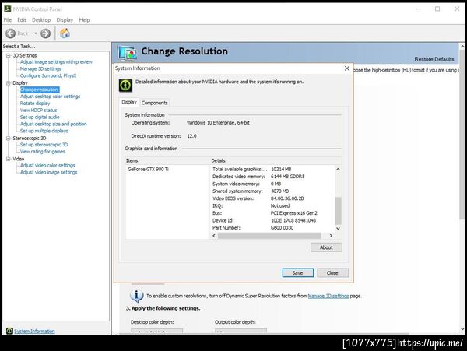Image resolution: width=467 pixels, height=351 pixels.
Task: Click the Save button
Action: point(298,272)
